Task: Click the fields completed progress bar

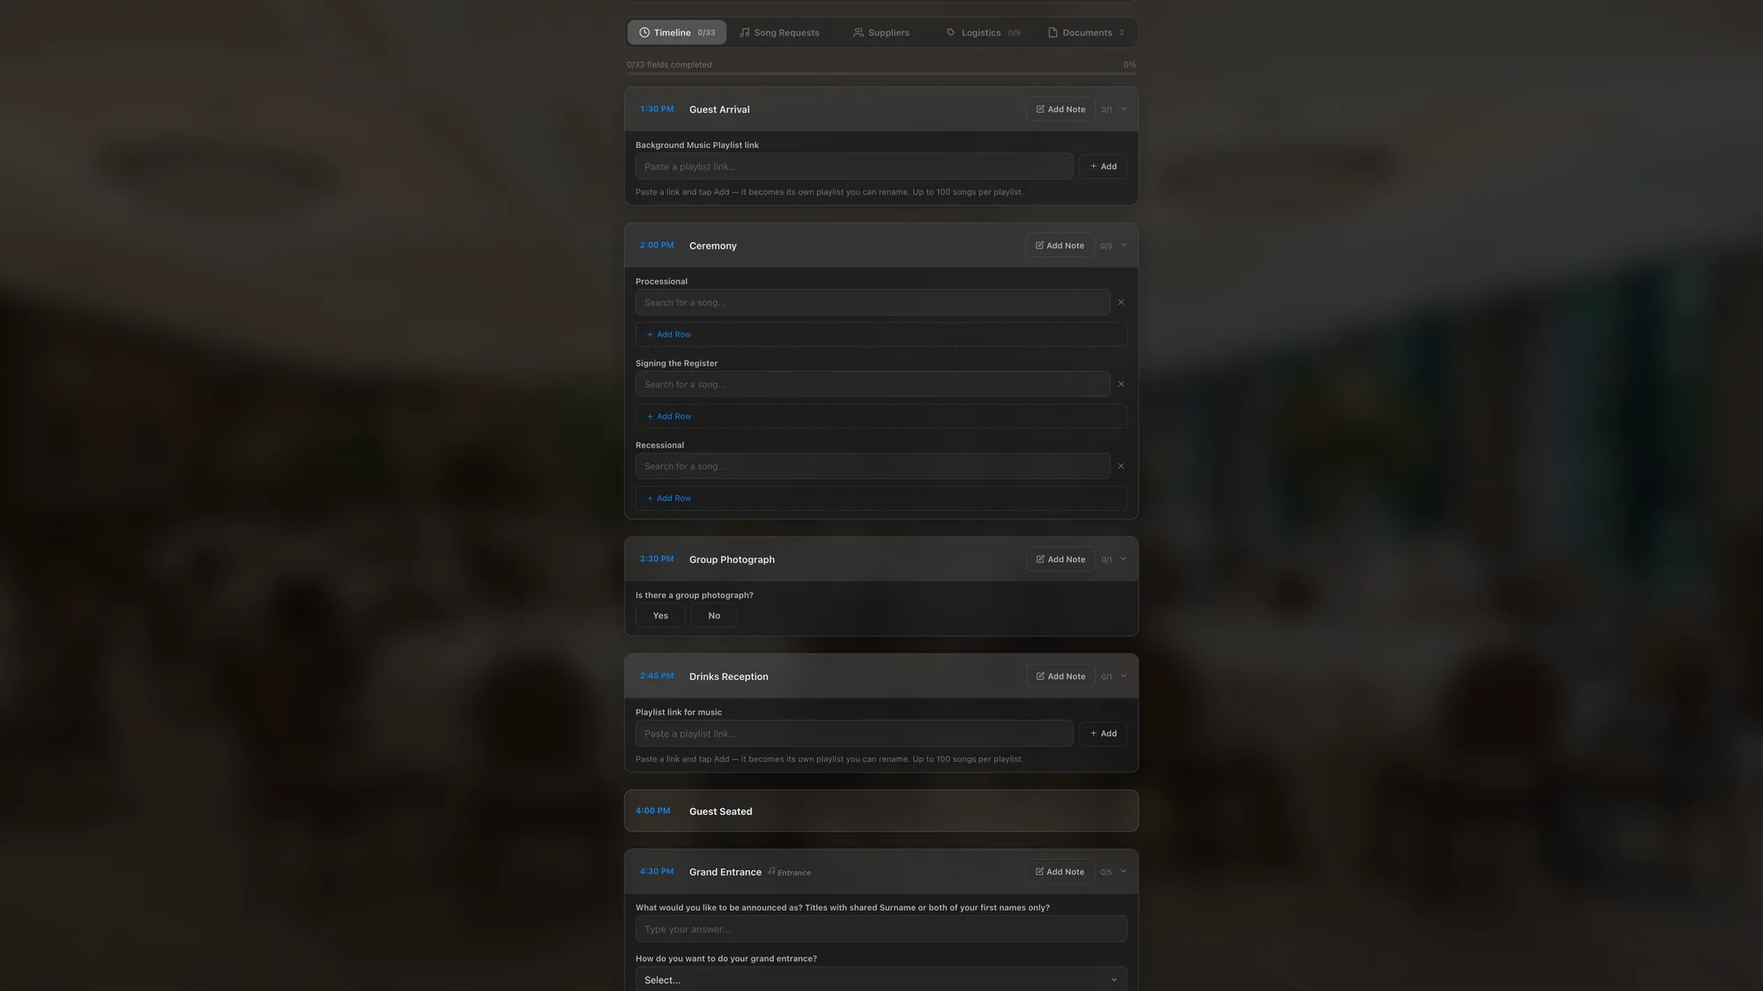Action: [x=881, y=74]
